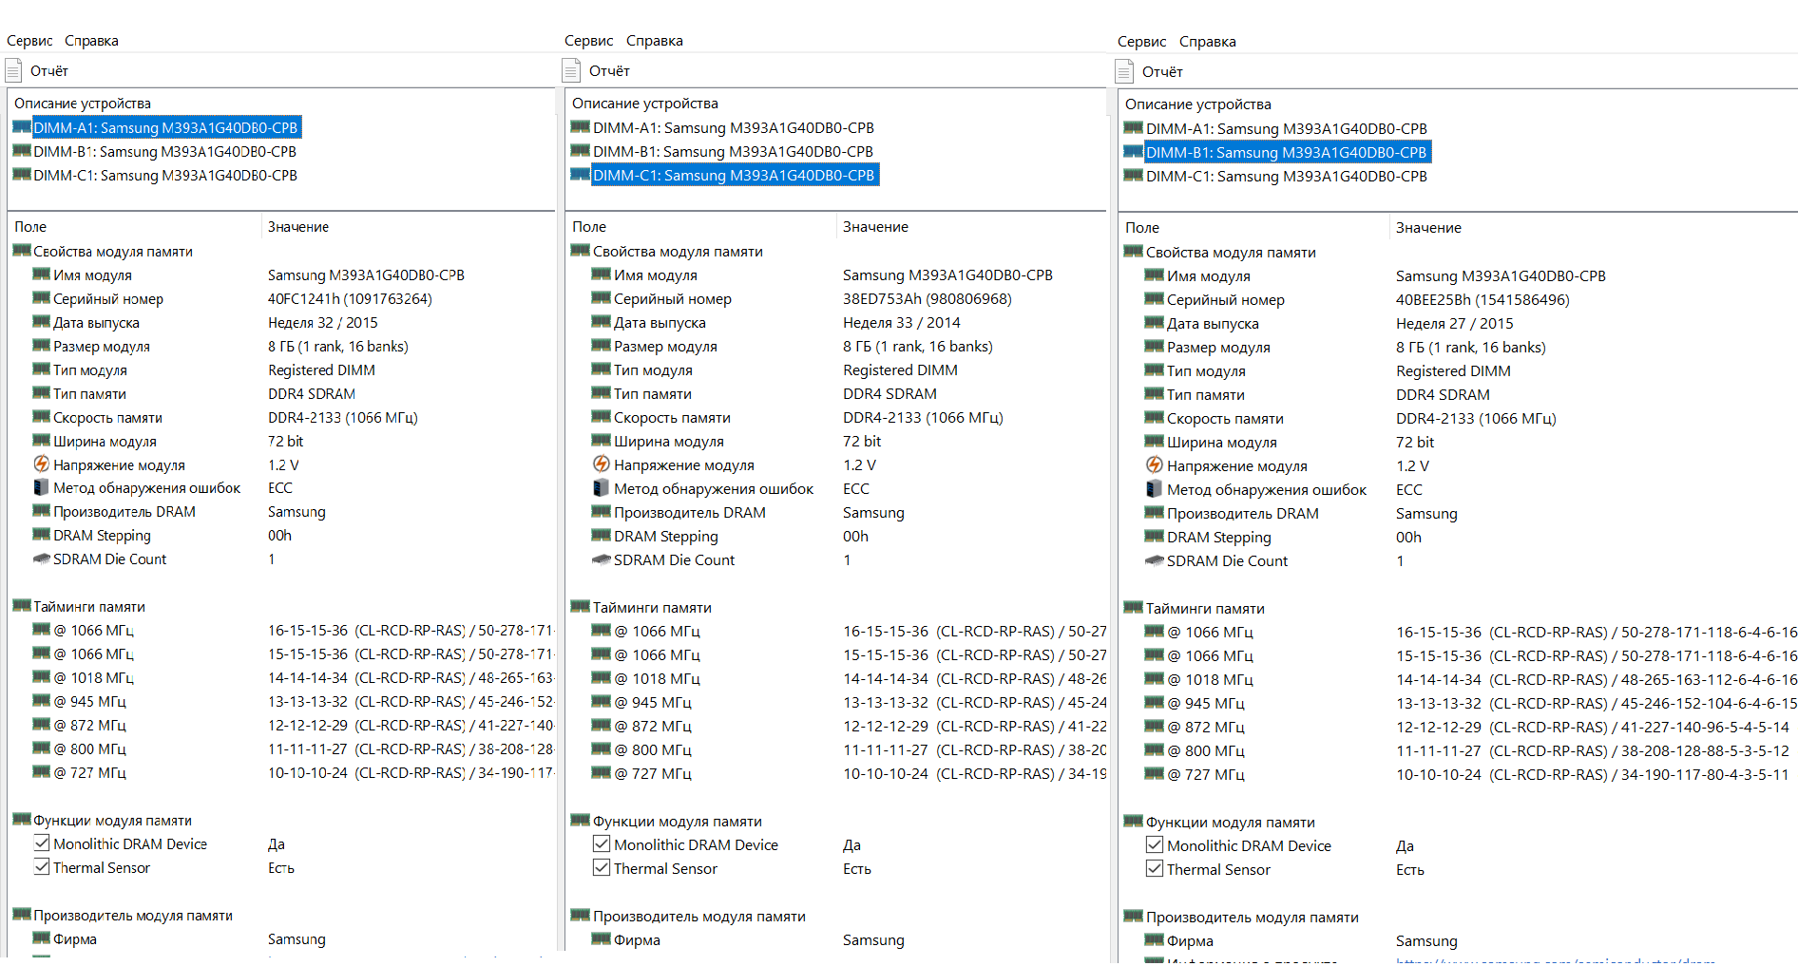Click the Производитель DRAM field in the middle window
Viewport: 1798px width, 966px height.
point(690,512)
